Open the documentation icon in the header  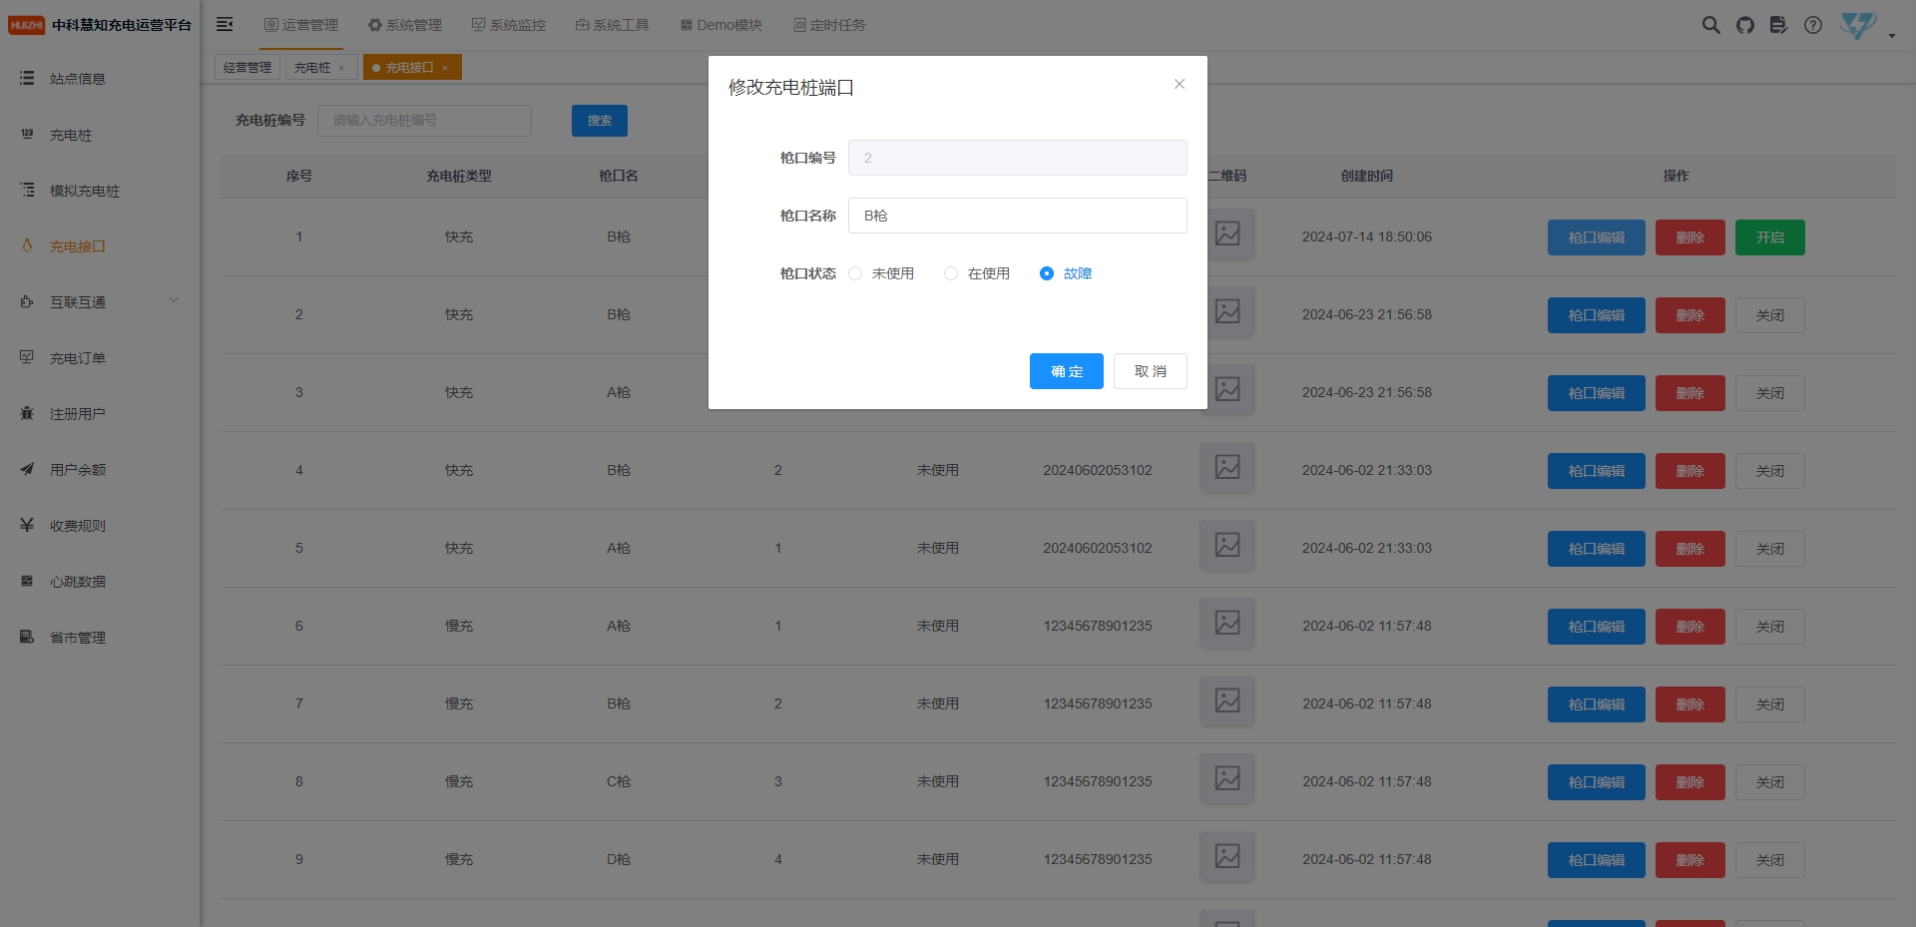point(1778,25)
